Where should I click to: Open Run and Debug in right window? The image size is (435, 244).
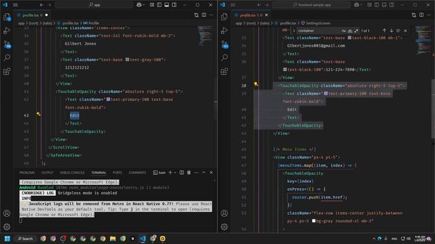224,30
